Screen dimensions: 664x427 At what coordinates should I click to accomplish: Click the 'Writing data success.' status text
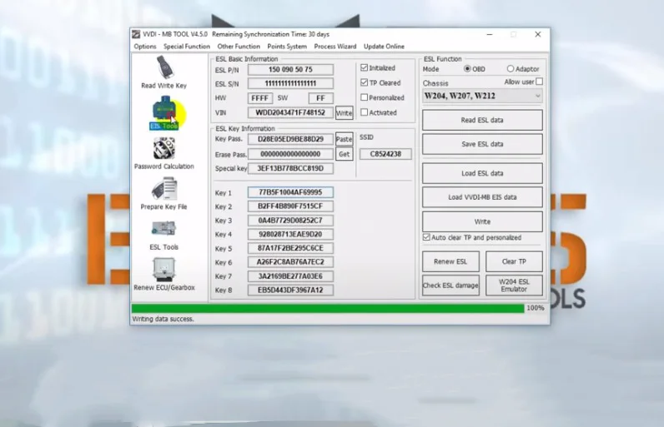pos(163,319)
